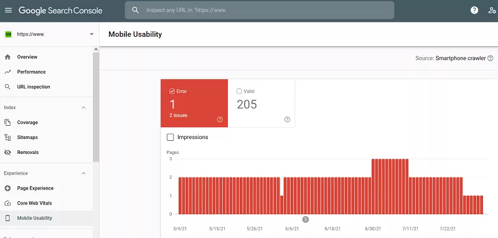Click the 5/26/21 date label
Screen dimensions: 498x238
pos(255,229)
